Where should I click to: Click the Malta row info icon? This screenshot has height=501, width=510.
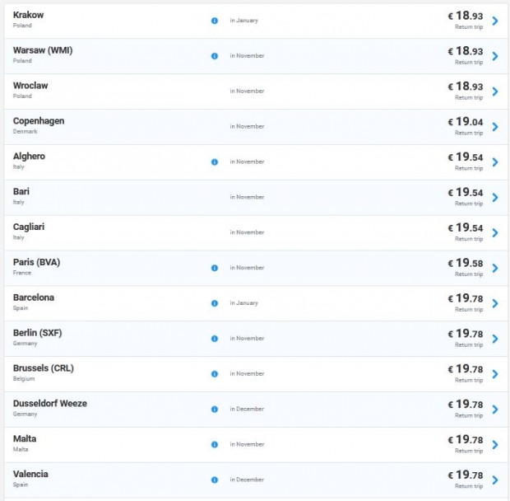pyautogui.click(x=215, y=445)
